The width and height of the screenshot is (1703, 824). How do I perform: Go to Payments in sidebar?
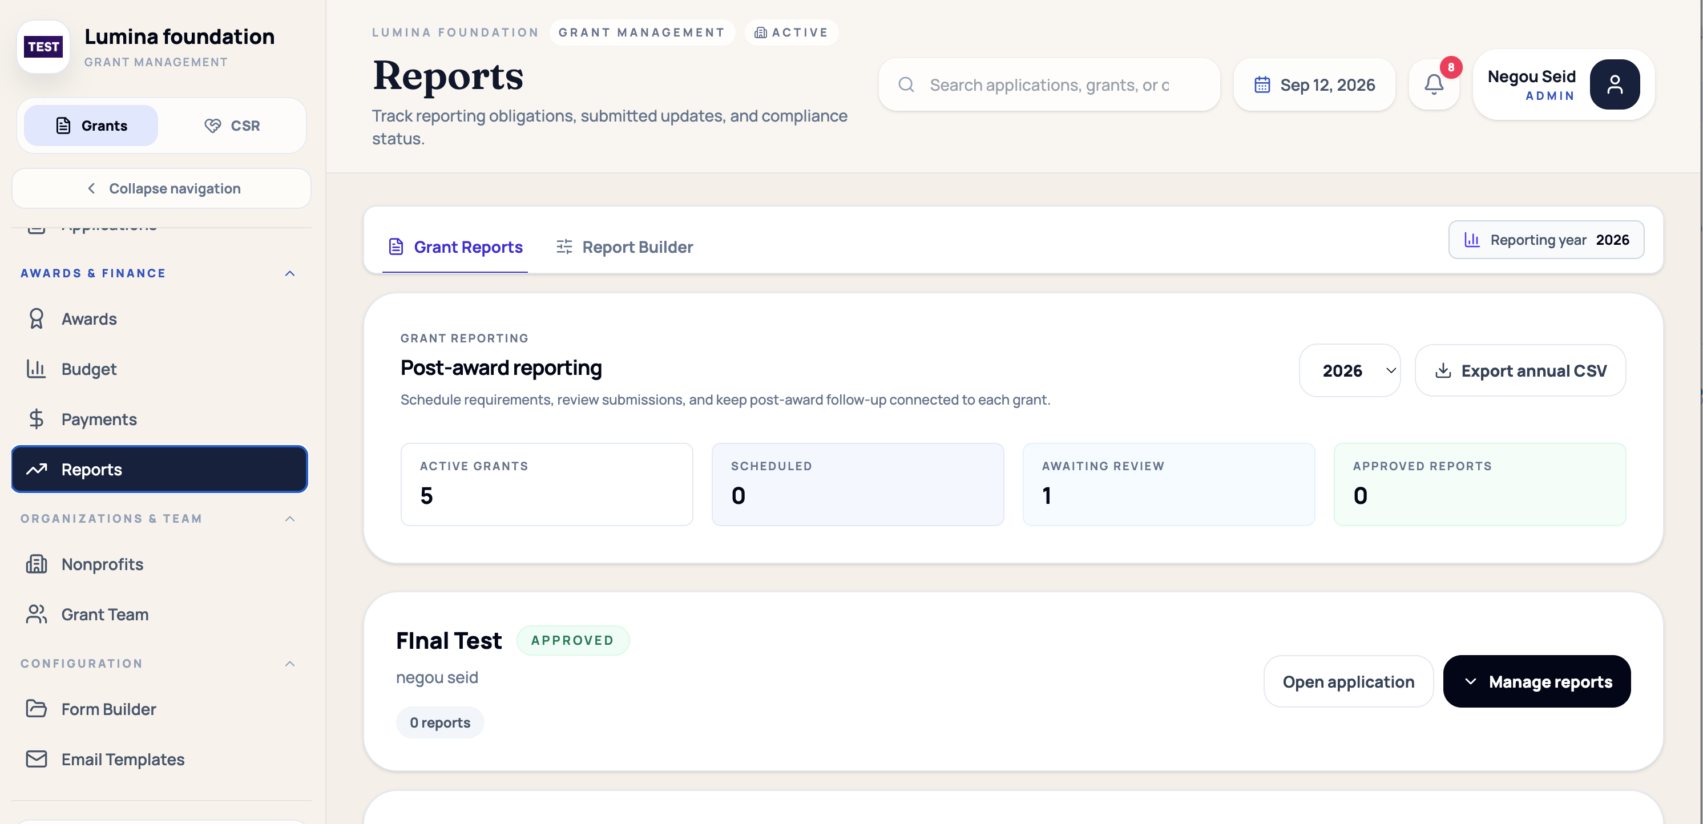159,419
